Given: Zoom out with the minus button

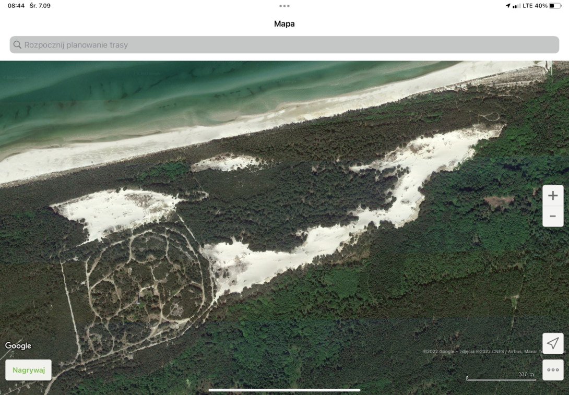Looking at the screenshot, I should click(x=553, y=217).
